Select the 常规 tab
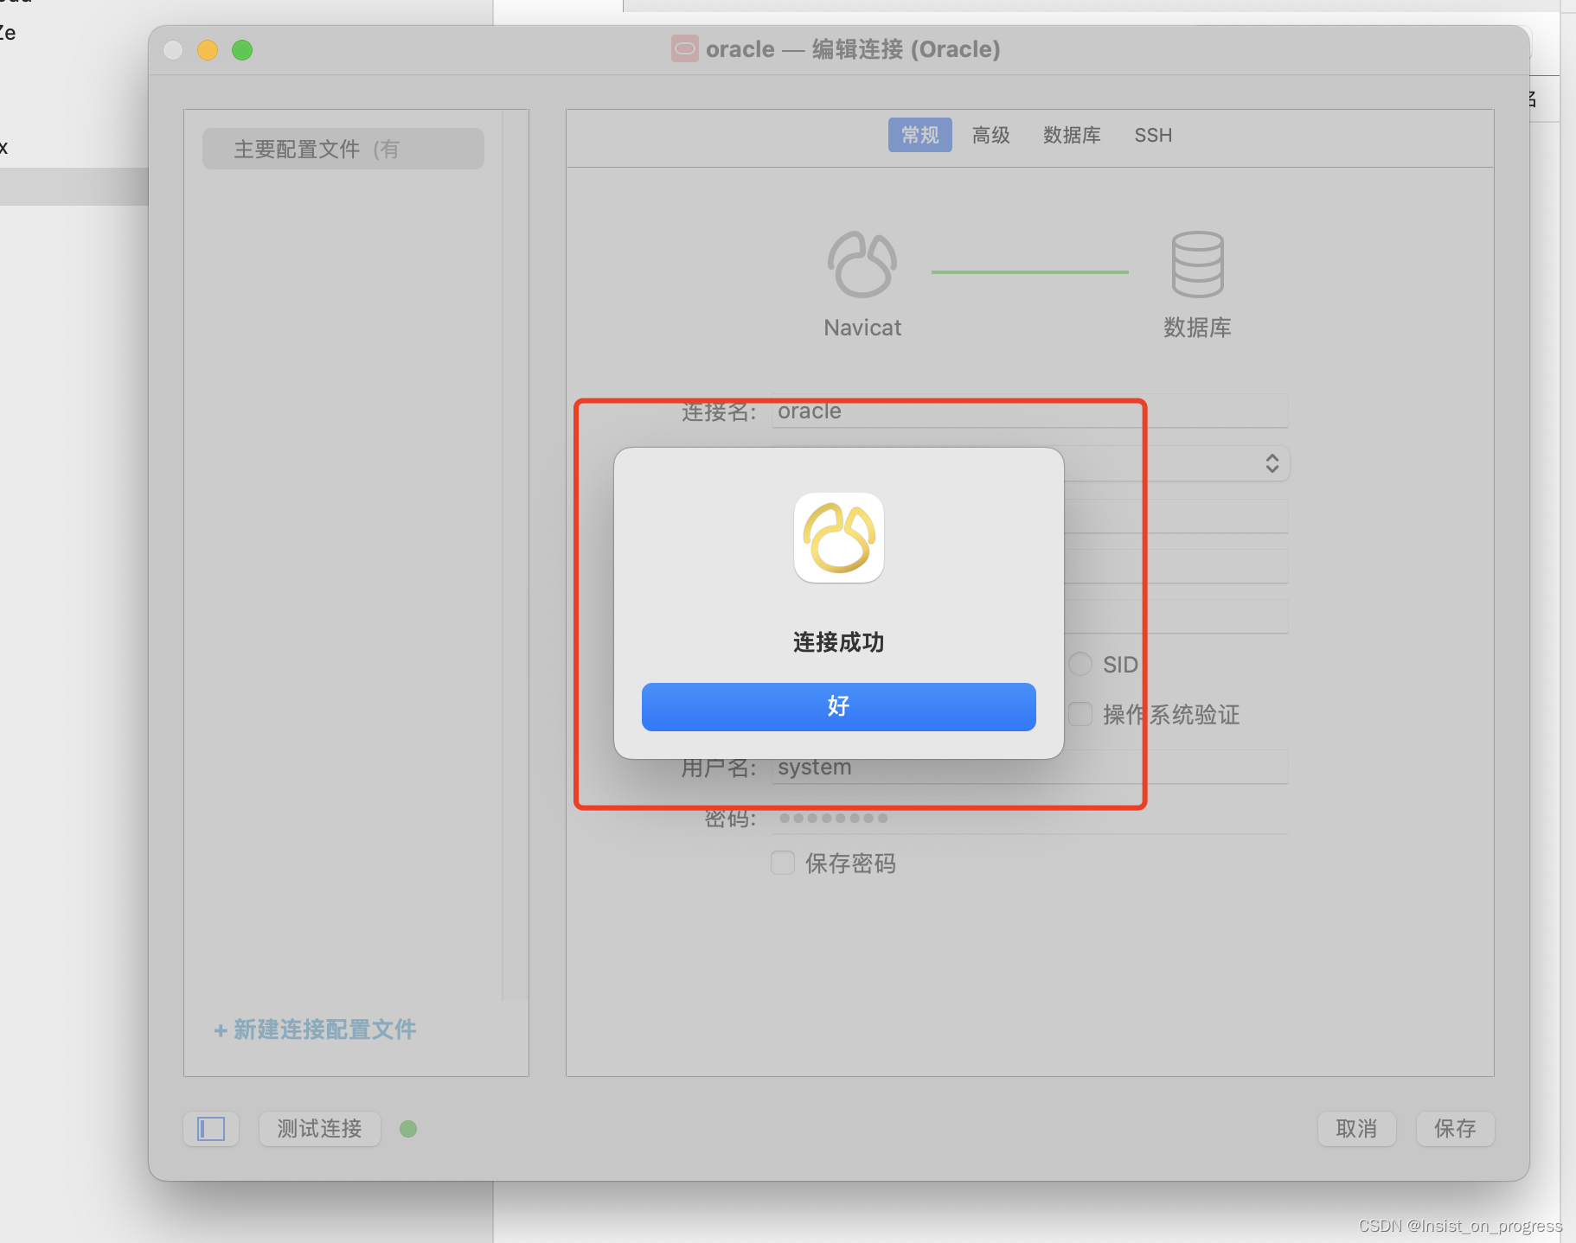Image resolution: width=1576 pixels, height=1243 pixels. 919,135
